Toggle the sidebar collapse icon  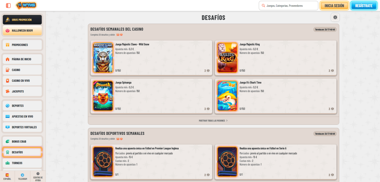pos(8,6)
